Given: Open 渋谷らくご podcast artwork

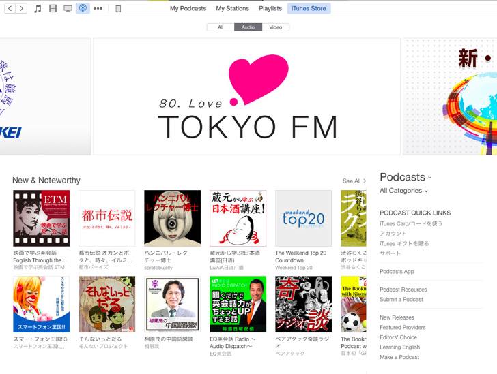Looking at the screenshot, I should coord(354,218).
